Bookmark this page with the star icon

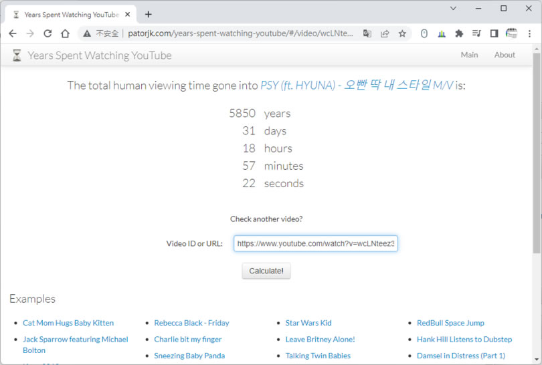coord(402,33)
